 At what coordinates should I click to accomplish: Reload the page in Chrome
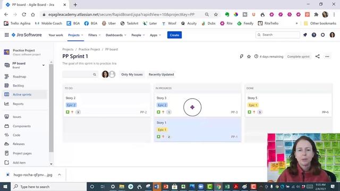tap(24, 14)
